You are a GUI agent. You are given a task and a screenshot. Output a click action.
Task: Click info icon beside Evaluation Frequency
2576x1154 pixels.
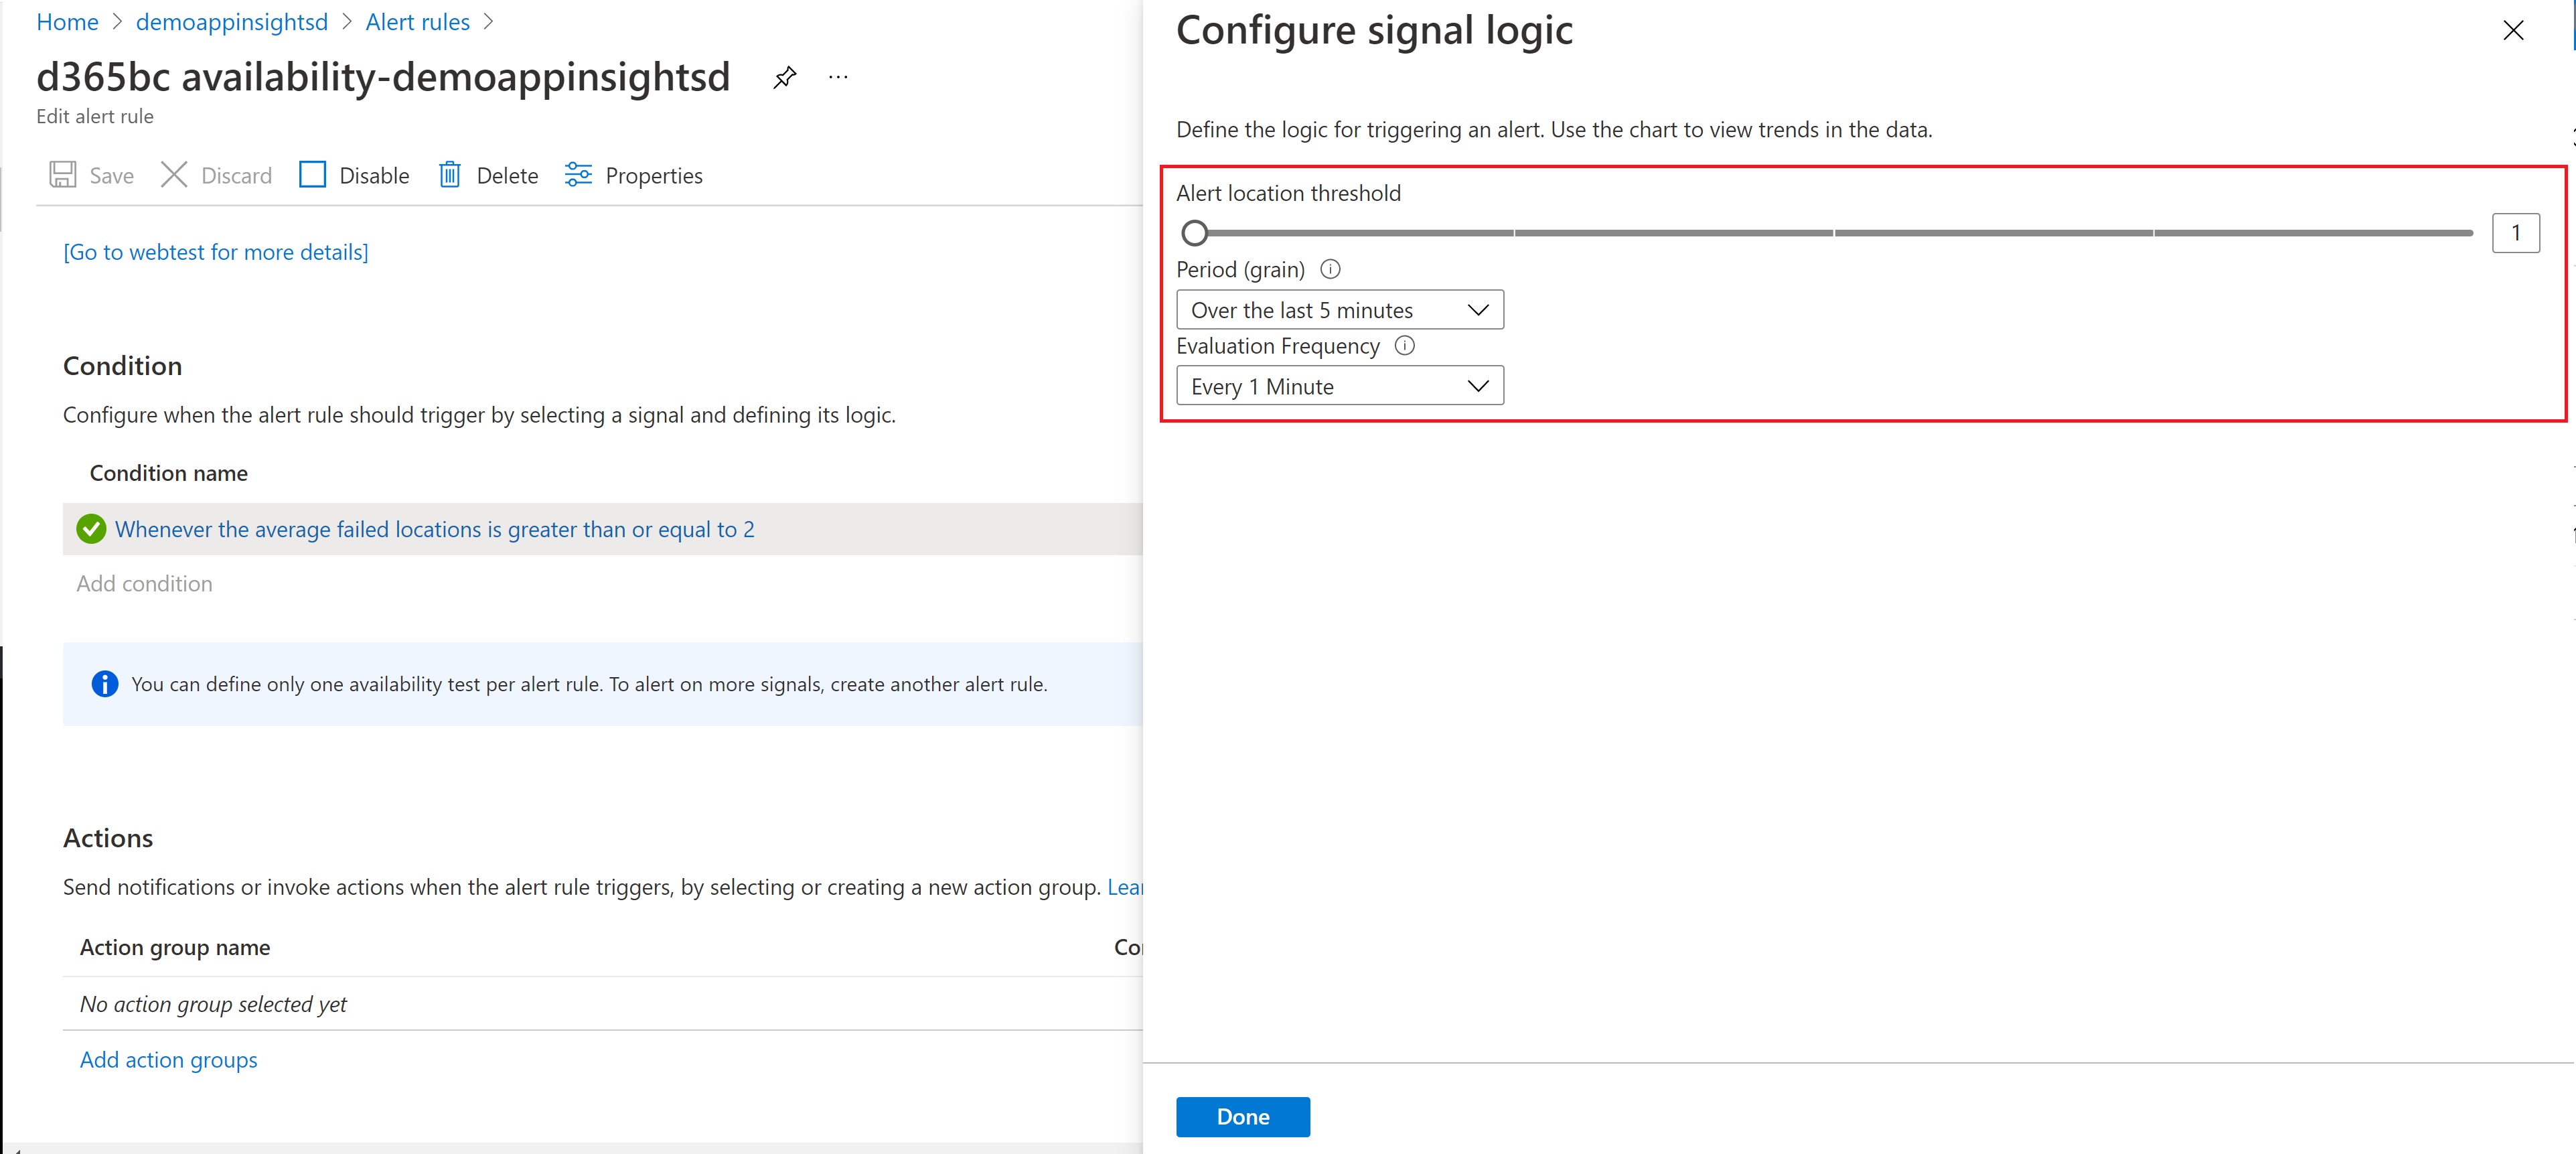tap(1405, 346)
